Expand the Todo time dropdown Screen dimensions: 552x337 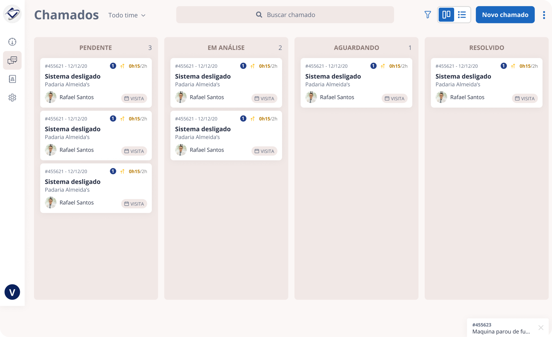[x=127, y=15]
